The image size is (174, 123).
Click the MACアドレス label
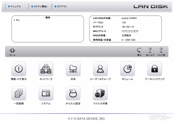click(x=99, y=31)
